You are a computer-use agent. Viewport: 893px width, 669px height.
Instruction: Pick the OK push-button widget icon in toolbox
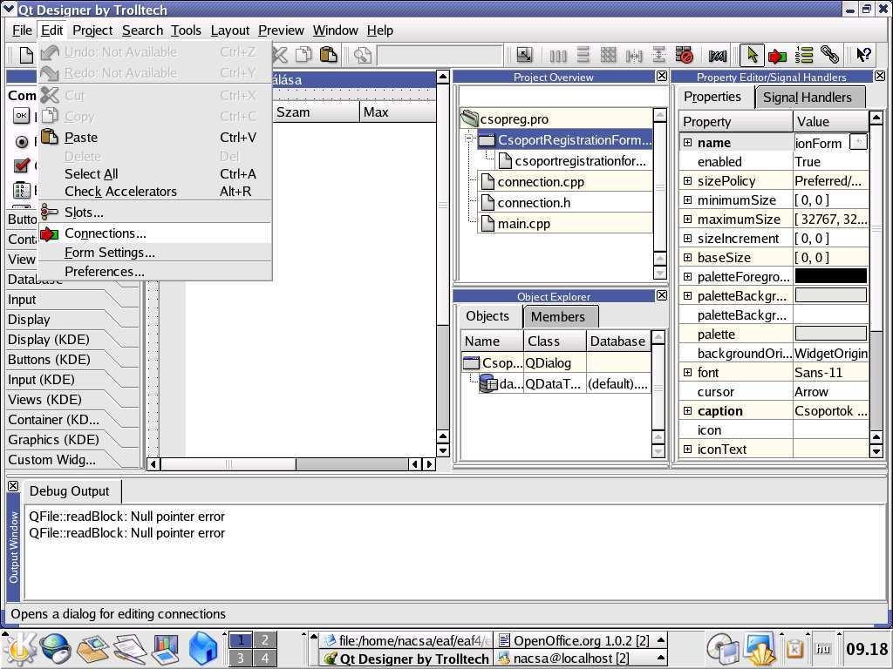pyautogui.click(x=21, y=116)
